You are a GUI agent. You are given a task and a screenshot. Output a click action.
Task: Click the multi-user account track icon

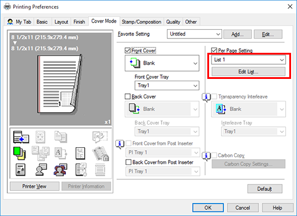point(60,170)
